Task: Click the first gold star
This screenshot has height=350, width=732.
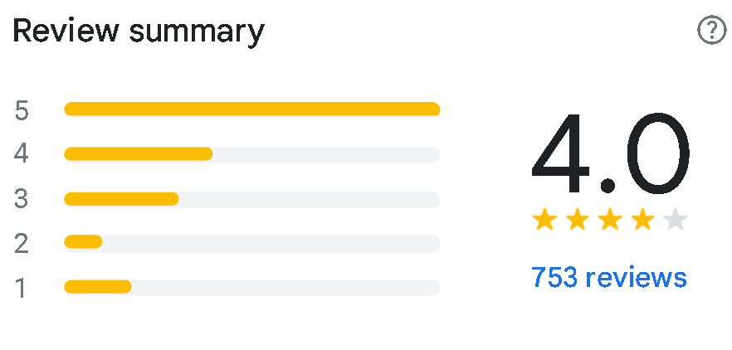Action: click(x=544, y=220)
